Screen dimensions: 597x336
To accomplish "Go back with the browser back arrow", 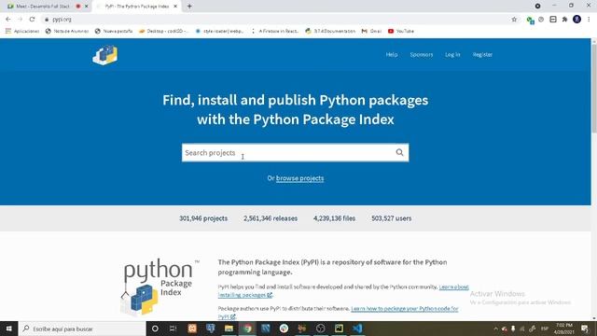I will pos(8,19).
